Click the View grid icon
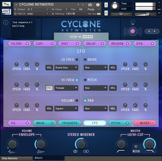162x161 pixels. point(88,37)
